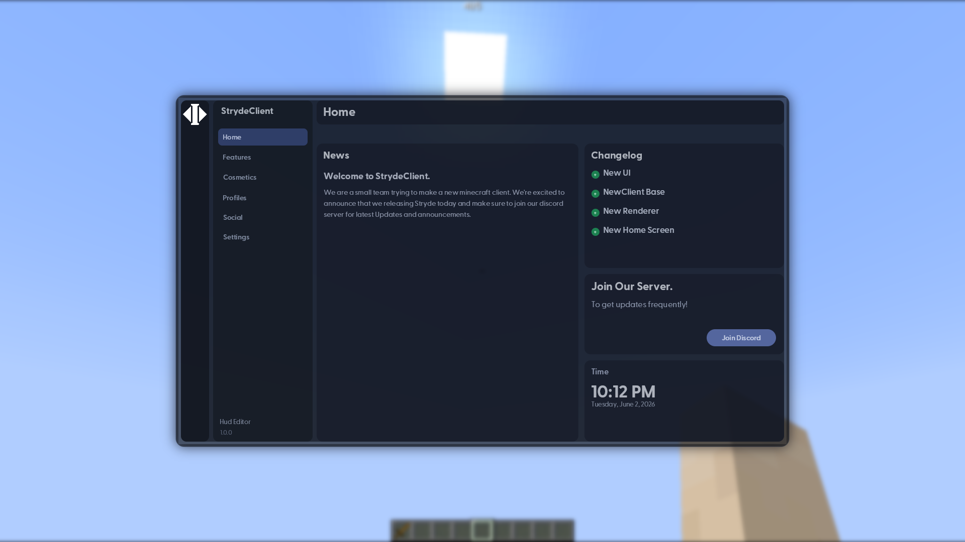The image size is (965, 542).
Task: Click the To get updates frequently text
Action: click(x=639, y=304)
